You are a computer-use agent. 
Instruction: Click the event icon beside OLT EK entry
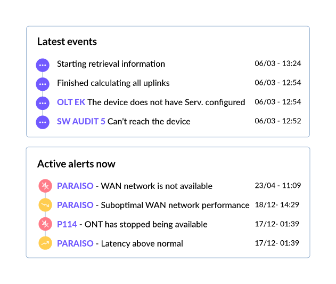tap(43, 103)
